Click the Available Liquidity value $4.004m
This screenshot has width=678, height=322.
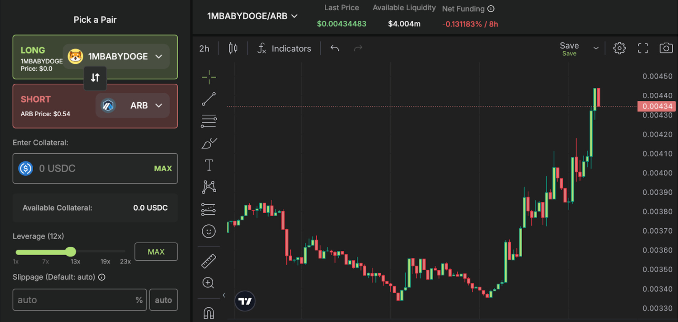404,24
